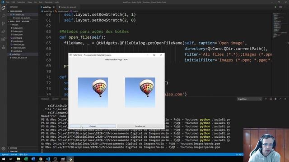Open the Terminal menu
The width and height of the screenshot is (289, 162).
click(48, 2)
